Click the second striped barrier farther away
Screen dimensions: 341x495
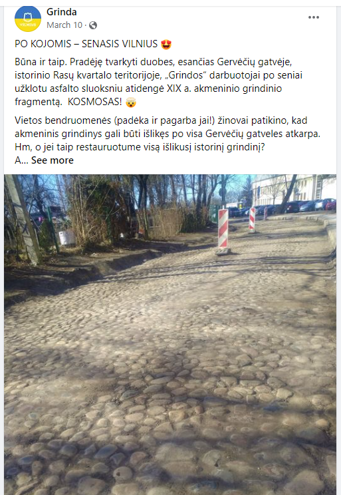[x=252, y=220]
